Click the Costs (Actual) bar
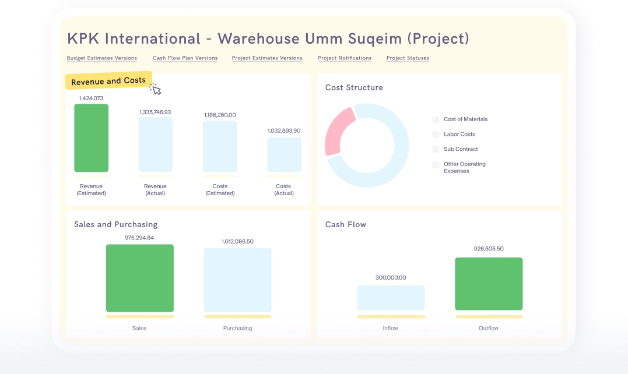This screenshot has width=628, height=374. point(284,154)
